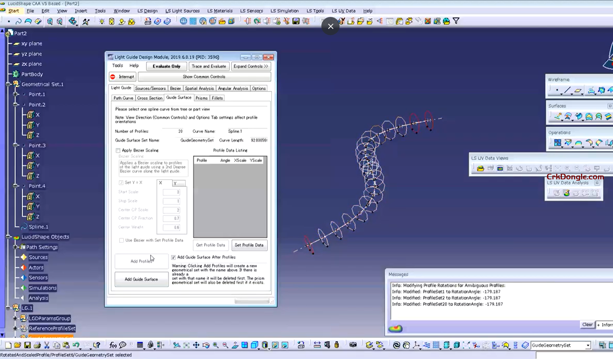Click the Clear button in Messages panel
The height and width of the screenshot is (359, 613).
tap(587, 324)
